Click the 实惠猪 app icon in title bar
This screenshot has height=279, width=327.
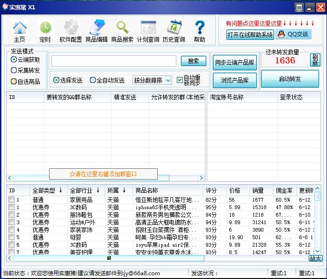click(x=5, y=7)
